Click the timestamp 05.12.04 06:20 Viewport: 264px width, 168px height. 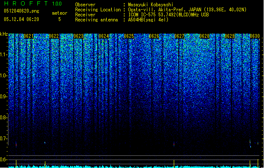point(21,19)
